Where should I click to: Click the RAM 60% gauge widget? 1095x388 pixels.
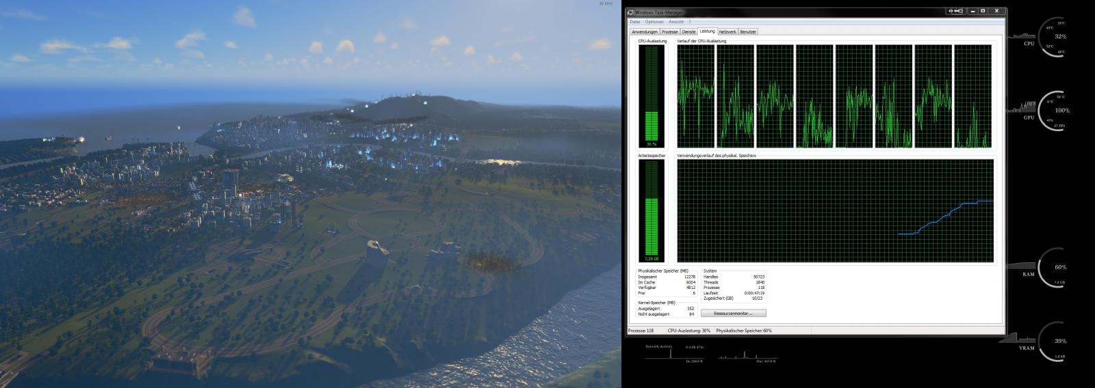pos(1053,268)
